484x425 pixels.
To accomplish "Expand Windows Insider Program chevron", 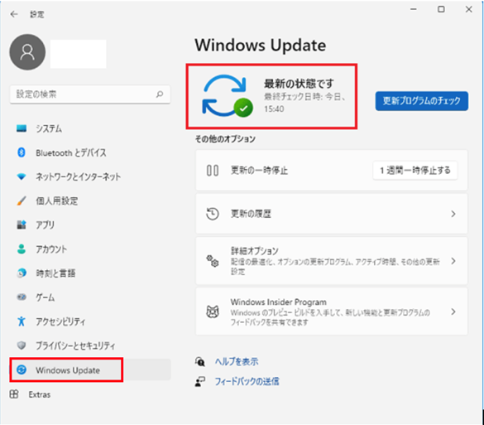I will (453, 312).
